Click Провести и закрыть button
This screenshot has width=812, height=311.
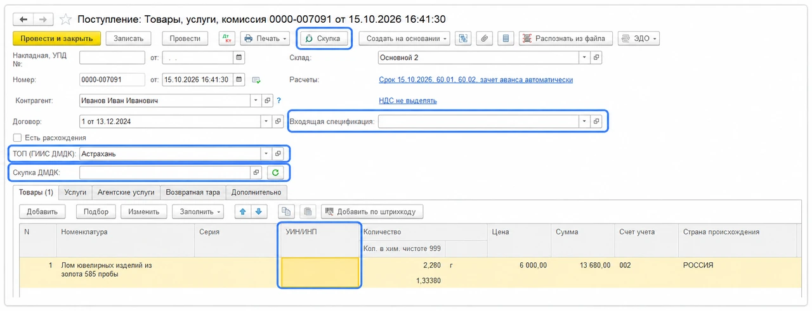point(56,39)
